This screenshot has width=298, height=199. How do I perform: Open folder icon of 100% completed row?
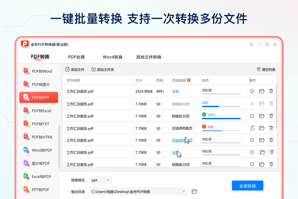(262, 116)
